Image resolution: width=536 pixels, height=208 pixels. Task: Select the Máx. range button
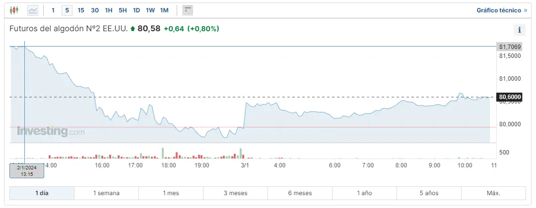pyautogui.click(x=493, y=193)
